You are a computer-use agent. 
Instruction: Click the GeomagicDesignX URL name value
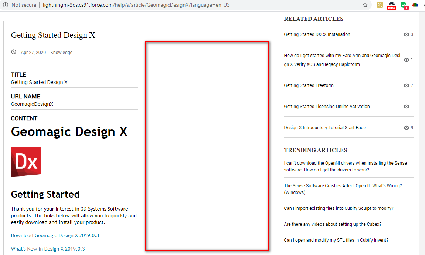click(x=32, y=104)
